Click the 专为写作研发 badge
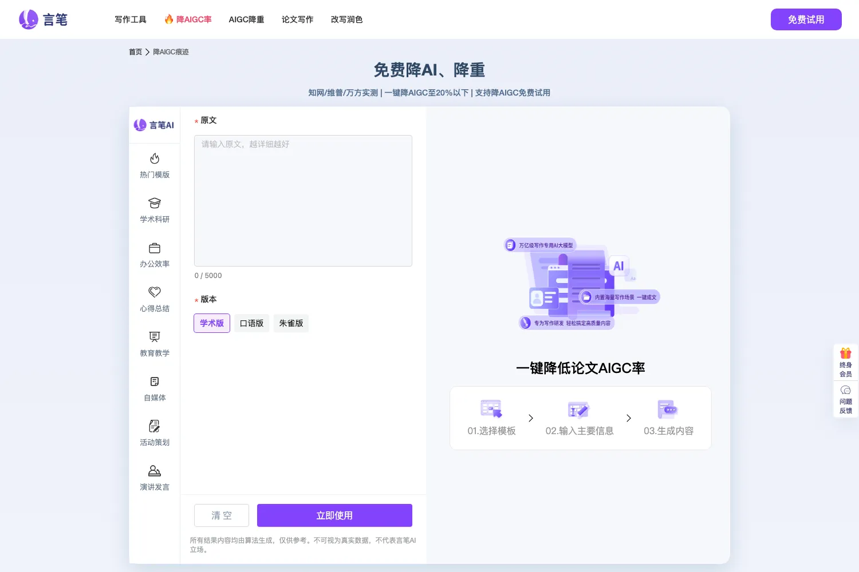This screenshot has width=859, height=572. pyautogui.click(x=566, y=323)
